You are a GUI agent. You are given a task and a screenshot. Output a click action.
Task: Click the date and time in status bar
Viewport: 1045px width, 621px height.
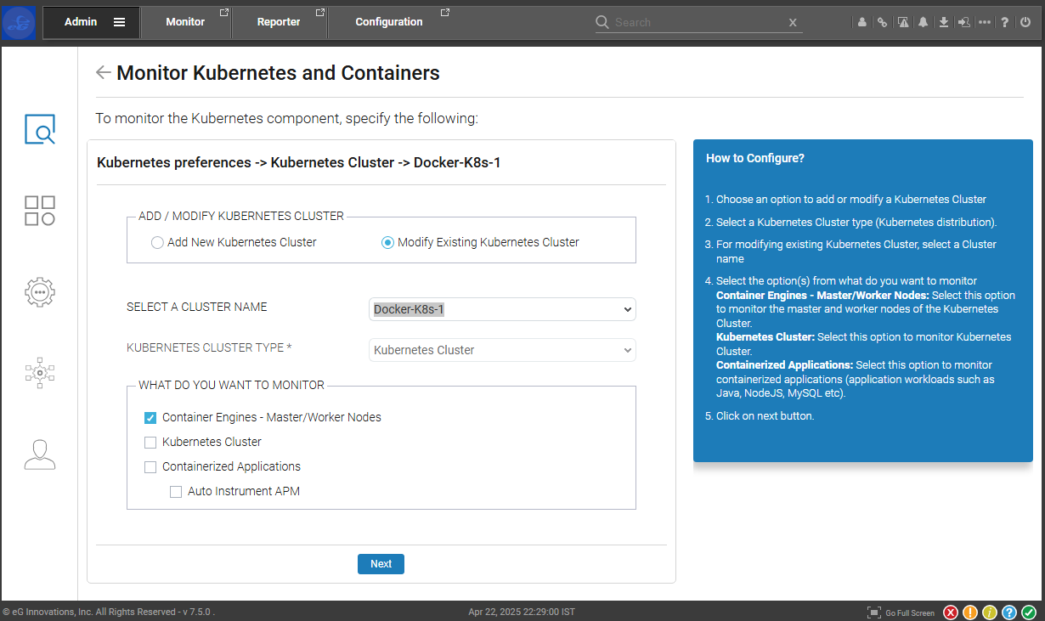point(522,612)
